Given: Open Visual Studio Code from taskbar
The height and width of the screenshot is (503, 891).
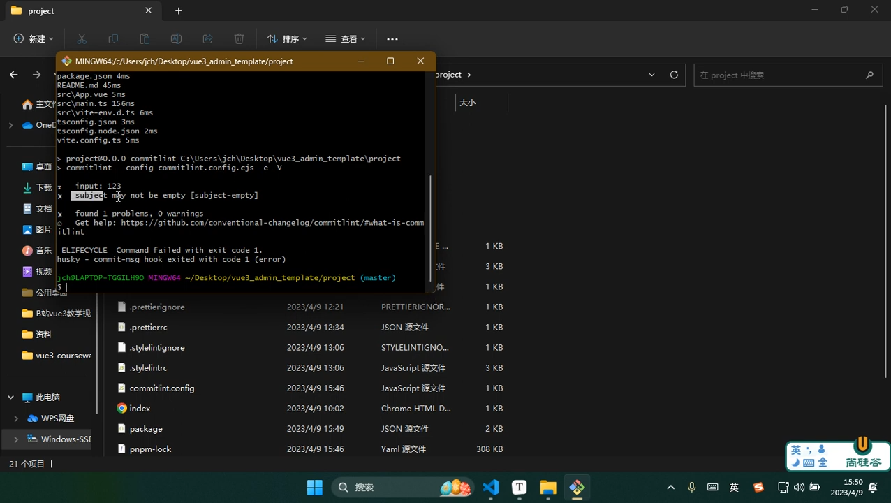Looking at the screenshot, I should [x=491, y=487].
